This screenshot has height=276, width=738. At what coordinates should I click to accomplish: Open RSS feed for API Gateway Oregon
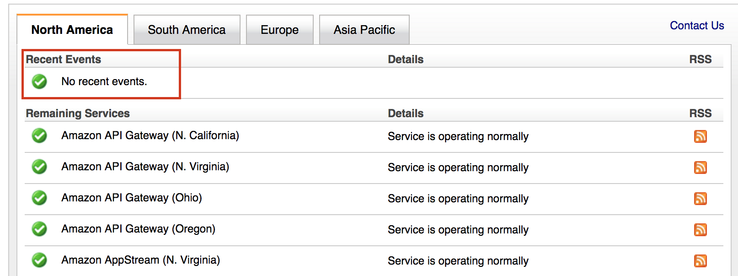(x=700, y=230)
